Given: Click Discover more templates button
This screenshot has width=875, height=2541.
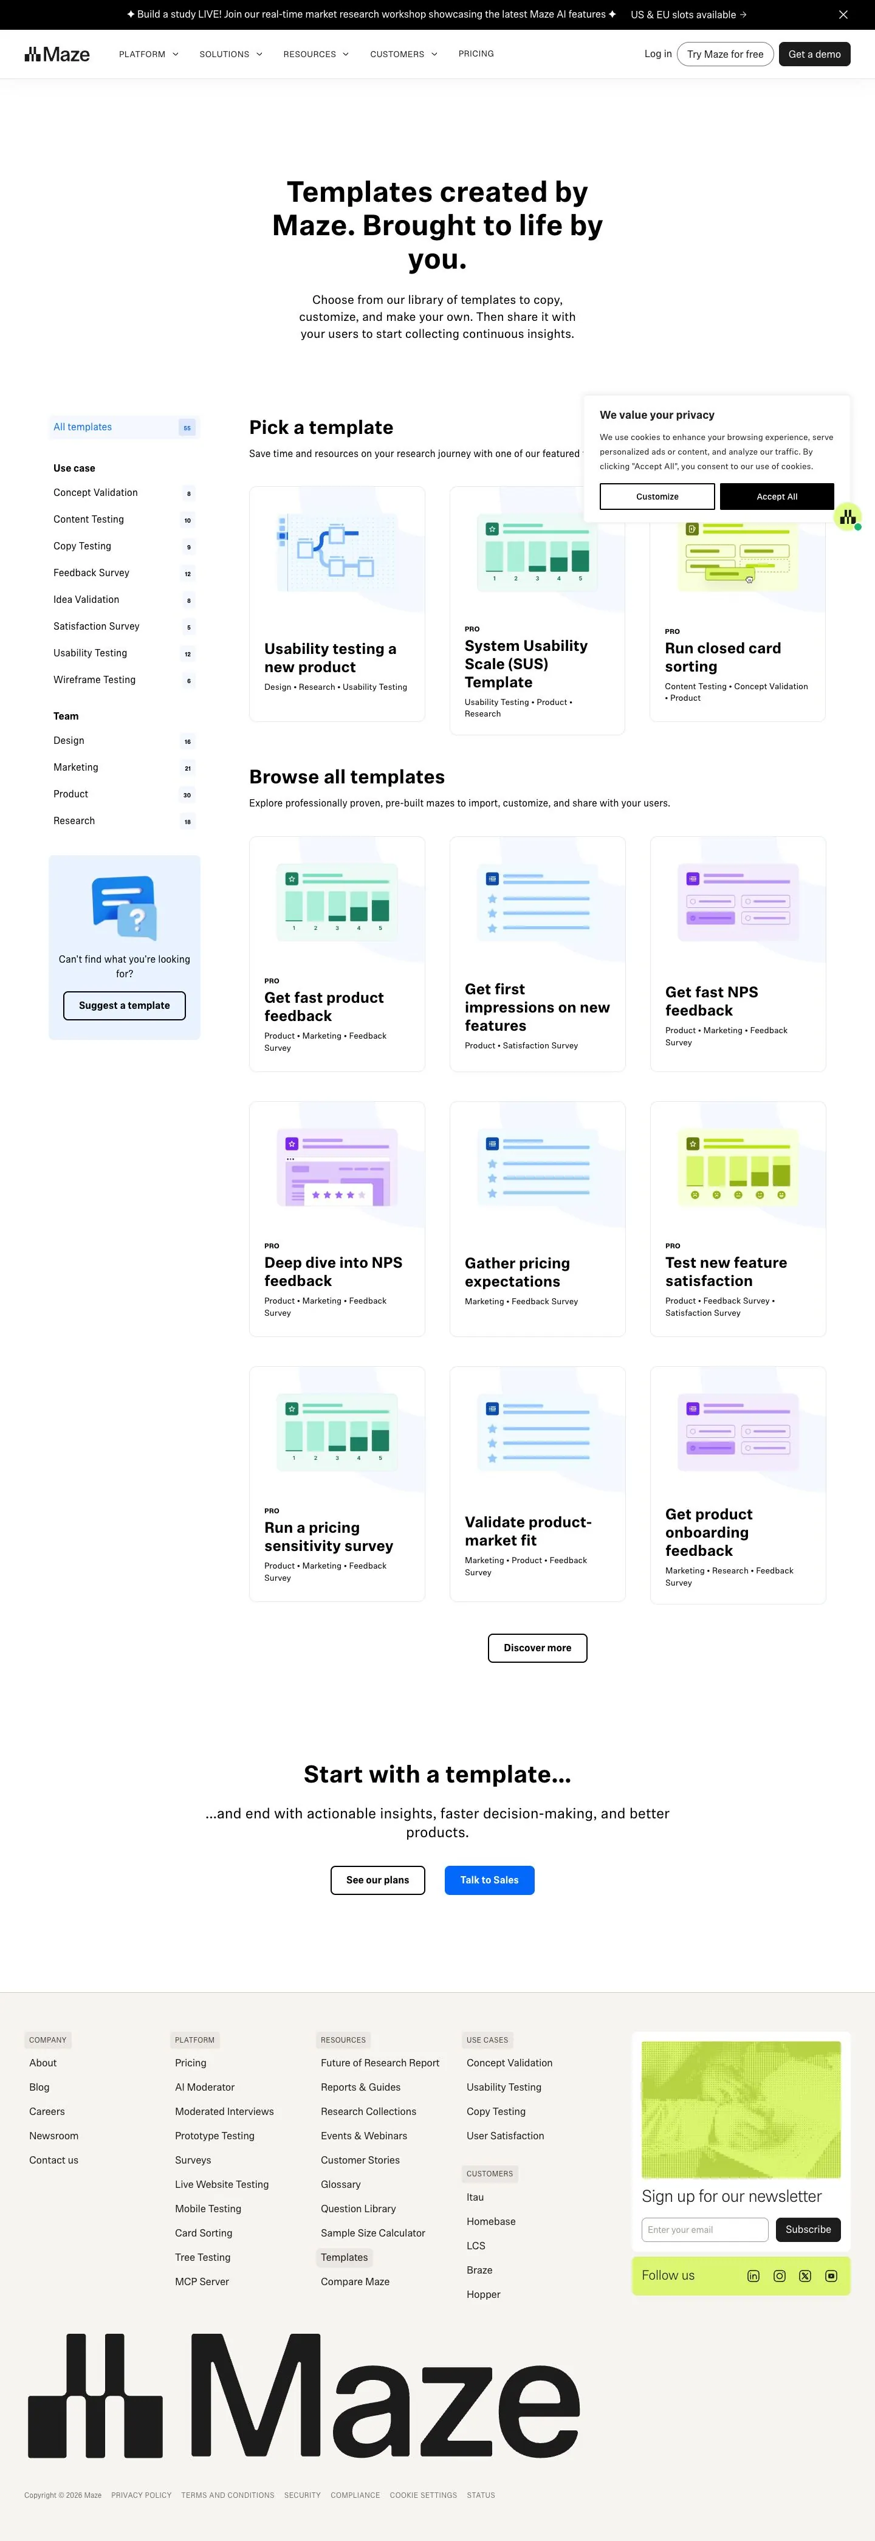Looking at the screenshot, I should [x=538, y=1648].
